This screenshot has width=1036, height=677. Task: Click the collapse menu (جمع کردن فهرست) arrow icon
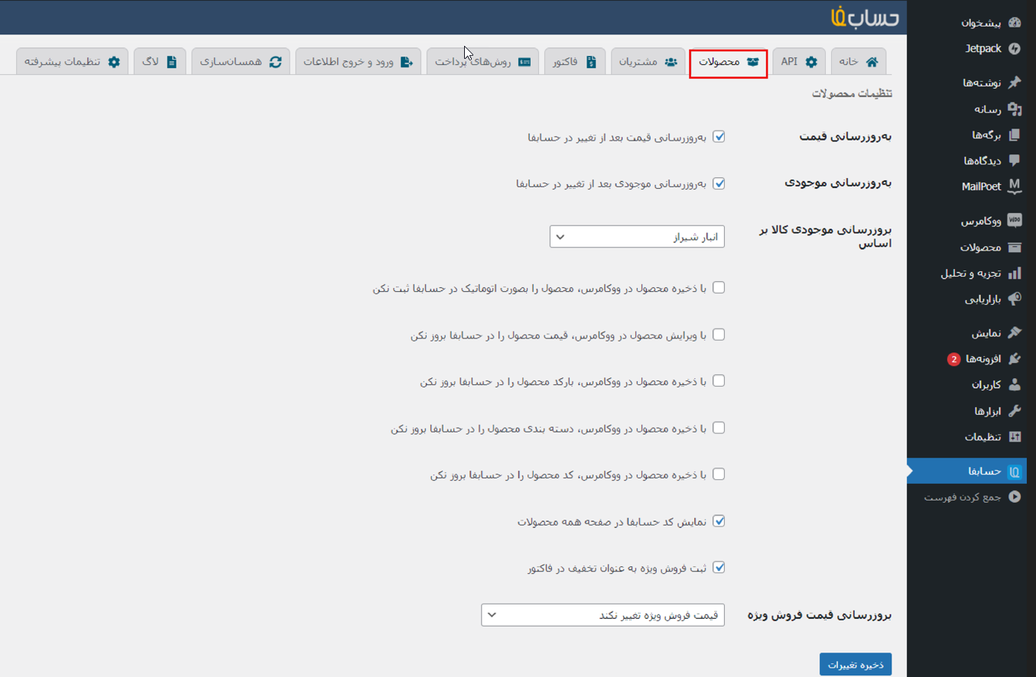click(1015, 497)
